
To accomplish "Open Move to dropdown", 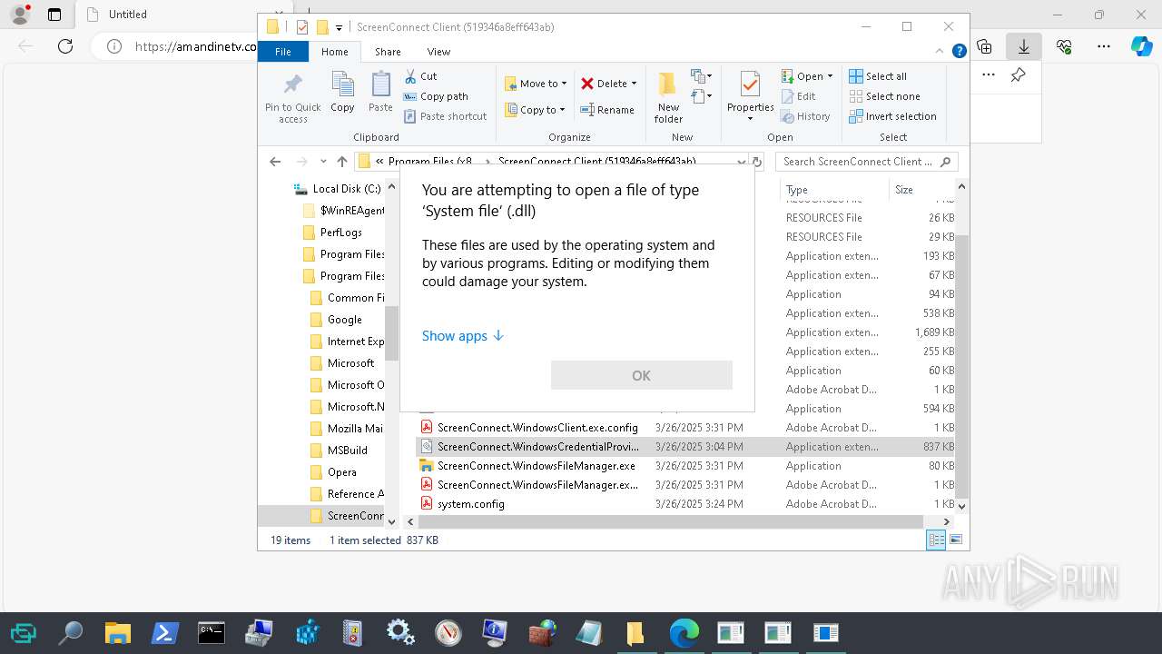I will (x=536, y=84).
